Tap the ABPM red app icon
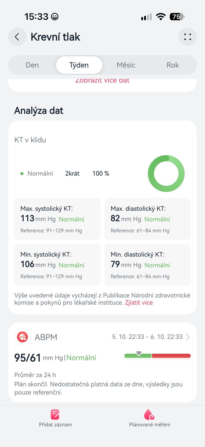 pyautogui.click(x=22, y=337)
